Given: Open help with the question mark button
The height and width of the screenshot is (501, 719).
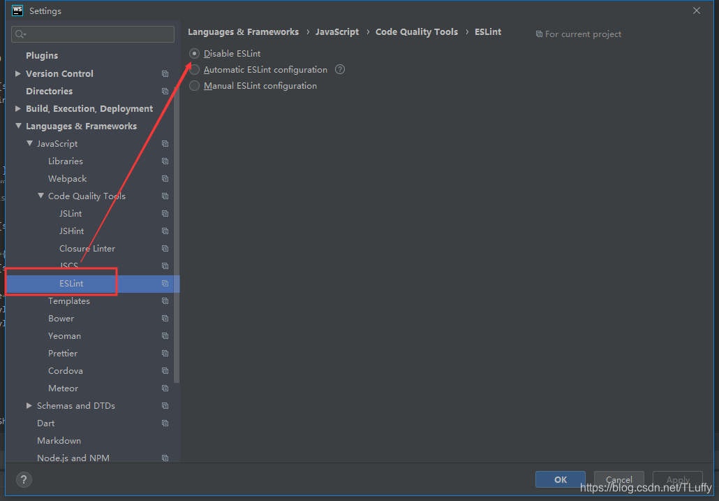Looking at the screenshot, I should [24, 479].
